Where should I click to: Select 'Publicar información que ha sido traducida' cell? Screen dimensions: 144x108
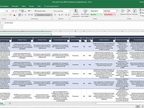point(104,65)
